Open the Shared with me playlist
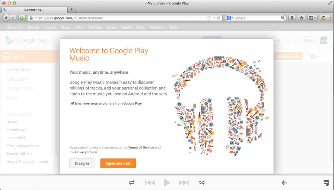334x190 pixels. pos(20,154)
